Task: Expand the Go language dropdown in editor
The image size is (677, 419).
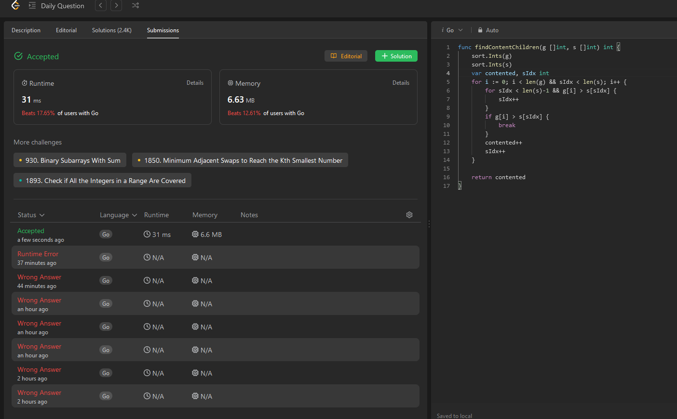Action: coord(452,30)
